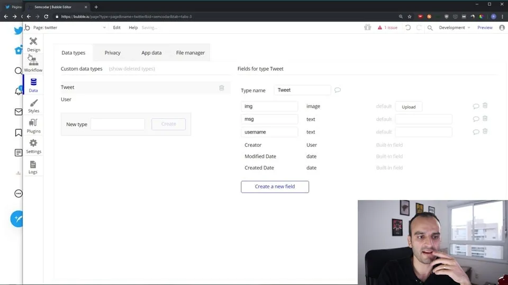
Task: Delete the Tweet data type trash icon
Action: (x=222, y=88)
